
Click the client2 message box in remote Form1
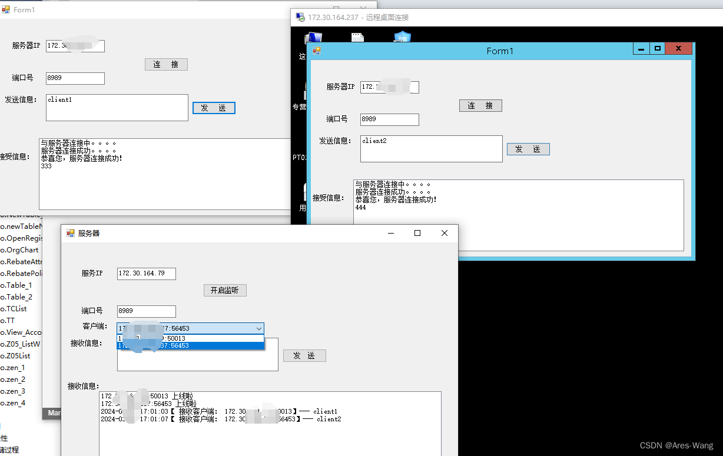pos(432,149)
